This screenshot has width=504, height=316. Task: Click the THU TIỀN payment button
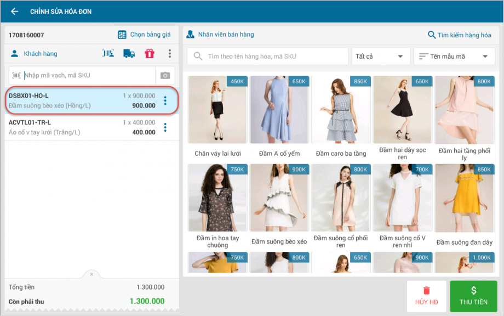[474, 296]
